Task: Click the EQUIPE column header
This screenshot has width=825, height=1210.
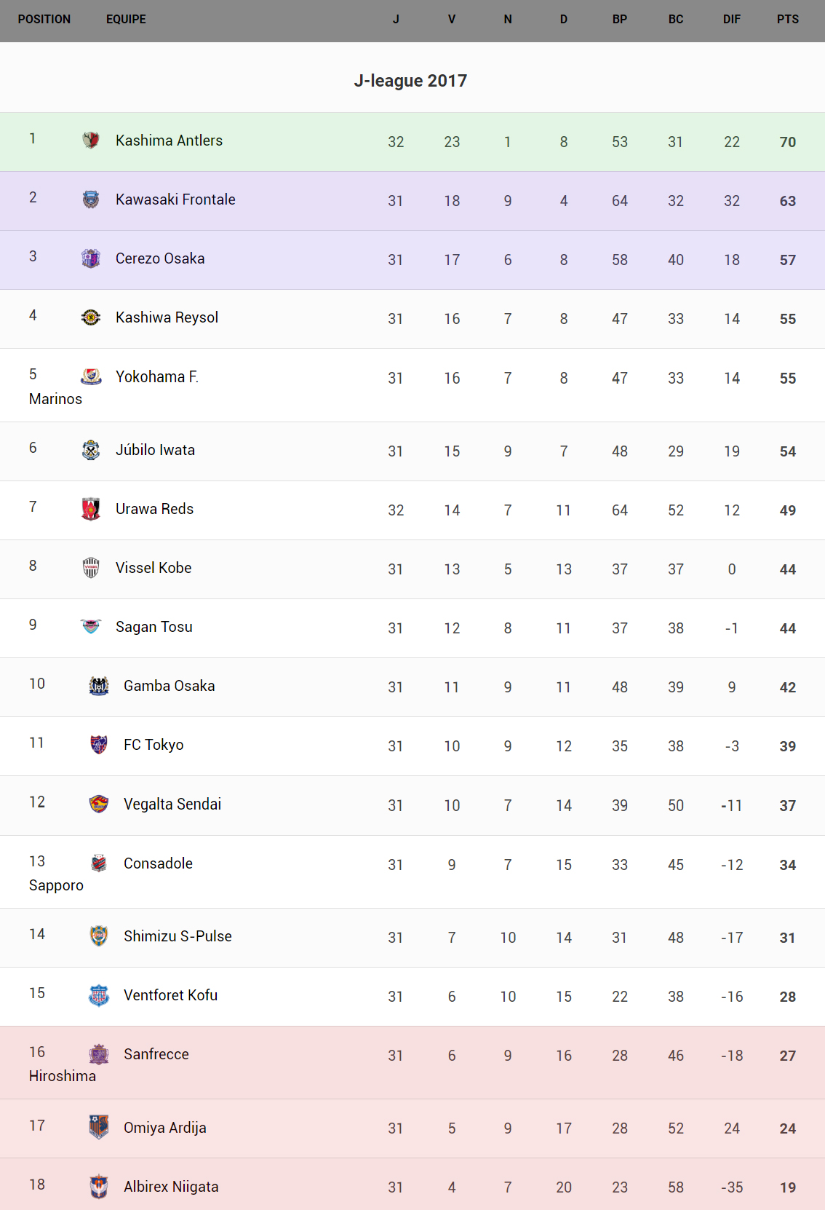Action: point(126,20)
